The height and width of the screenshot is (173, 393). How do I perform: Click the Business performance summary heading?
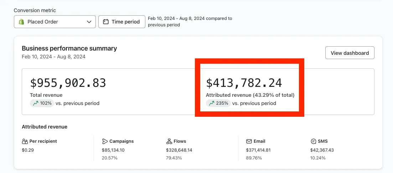pos(69,48)
